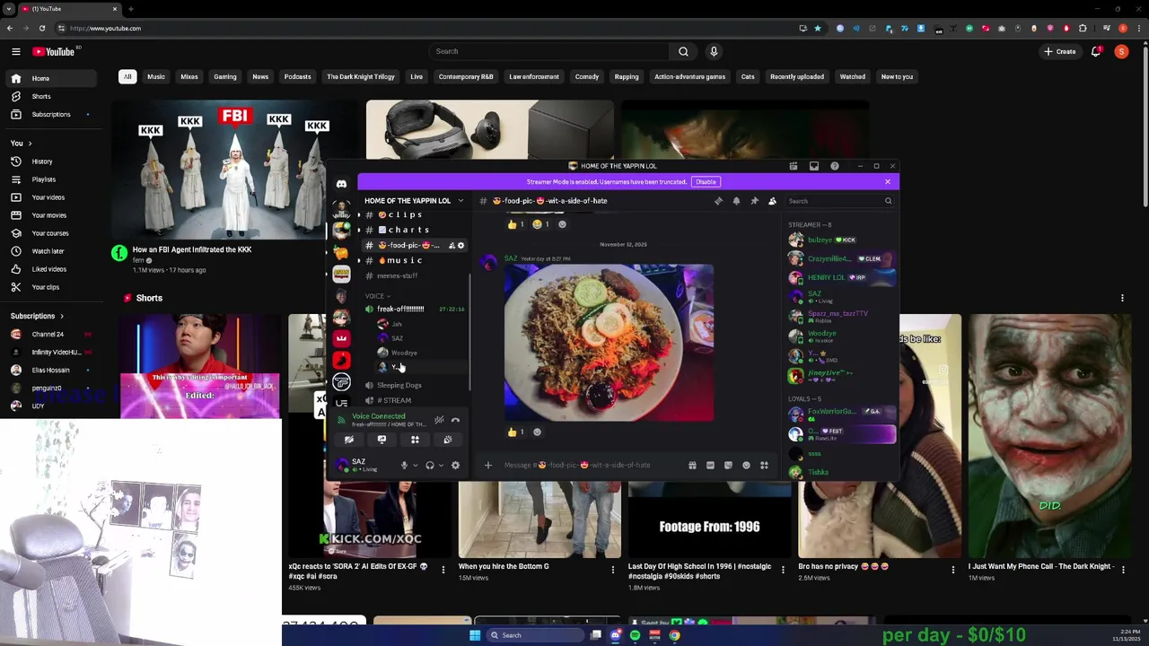
Task: Toggle channel notification bell in Discord header
Action: click(736, 201)
